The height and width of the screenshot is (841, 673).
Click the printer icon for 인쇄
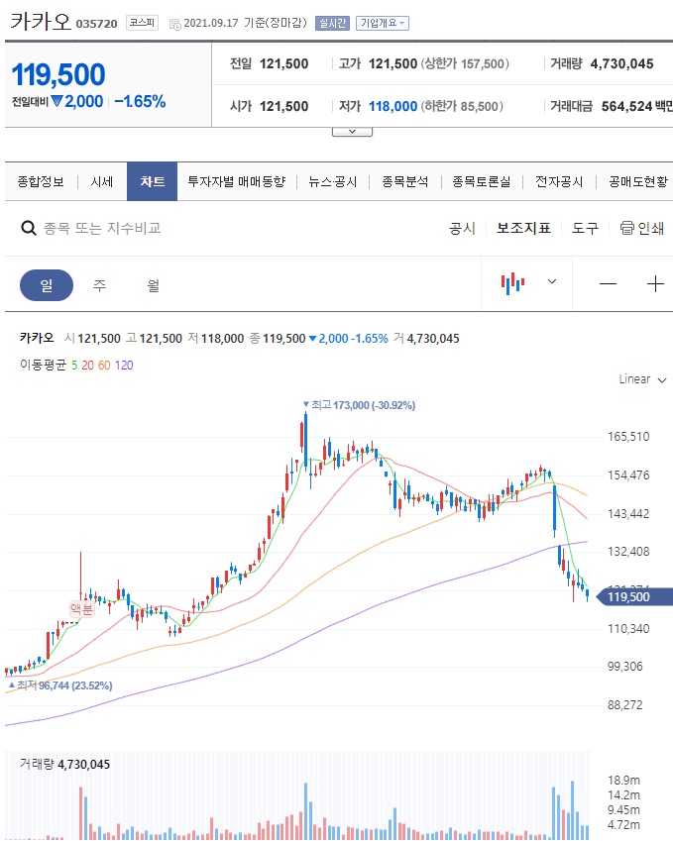click(x=626, y=228)
